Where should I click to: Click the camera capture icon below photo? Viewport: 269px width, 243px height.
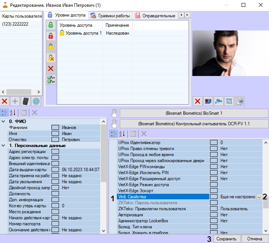(x=219, y=101)
